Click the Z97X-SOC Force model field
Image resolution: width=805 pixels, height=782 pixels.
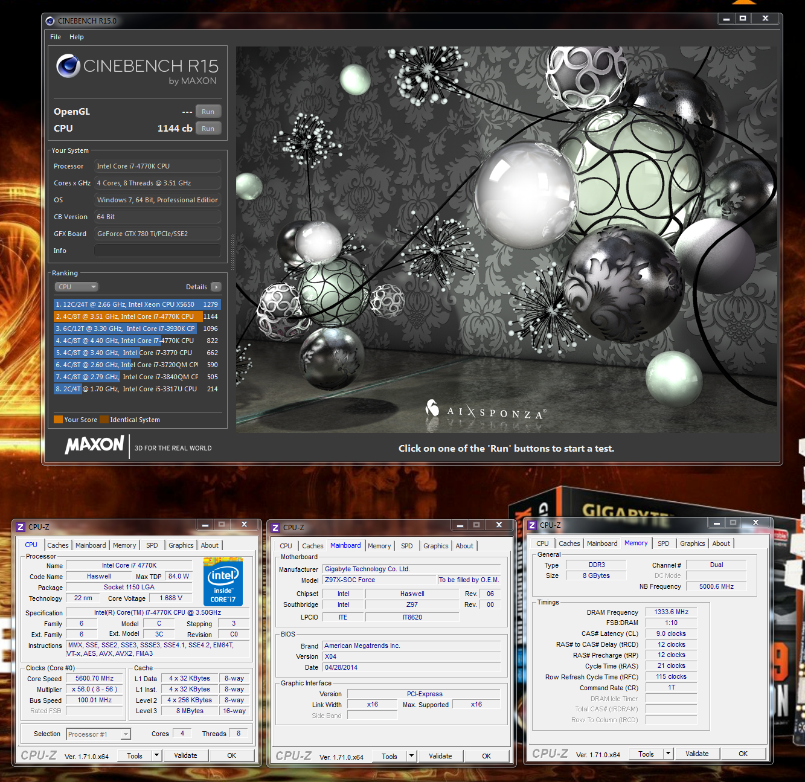pyautogui.click(x=379, y=580)
